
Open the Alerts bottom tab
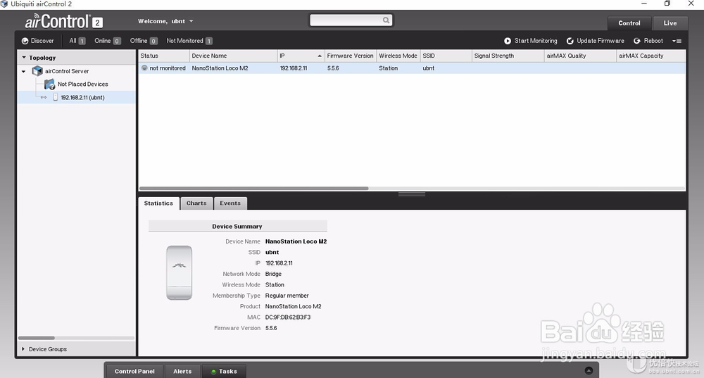click(x=182, y=371)
